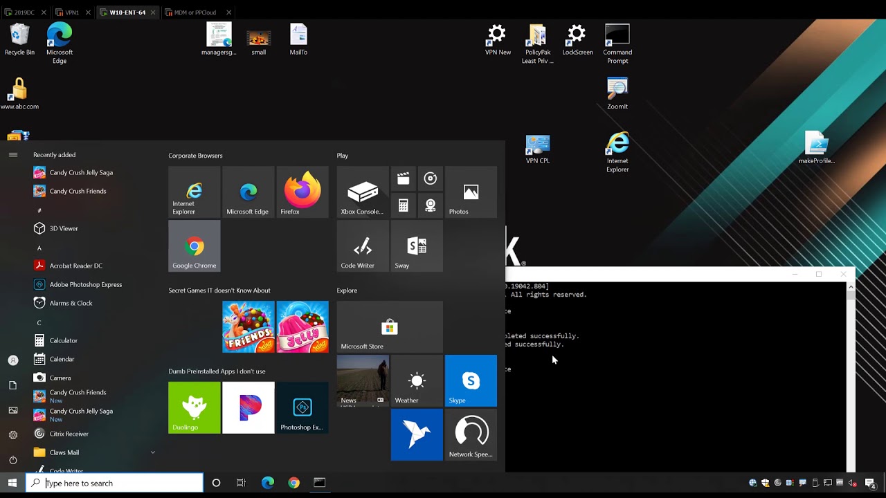Image resolution: width=886 pixels, height=498 pixels.
Task: Open the Sway tile
Action: 417,246
